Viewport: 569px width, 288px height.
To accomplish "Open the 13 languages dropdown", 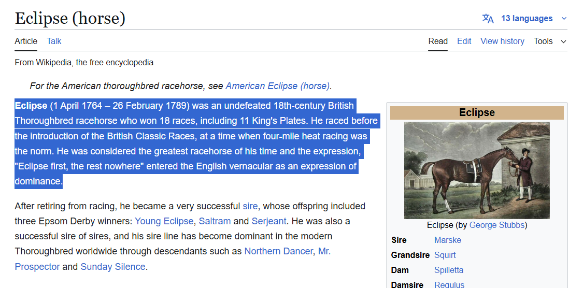I will pos(527,19).
